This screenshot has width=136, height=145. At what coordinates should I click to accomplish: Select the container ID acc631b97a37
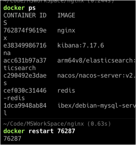tap(25, 61)
